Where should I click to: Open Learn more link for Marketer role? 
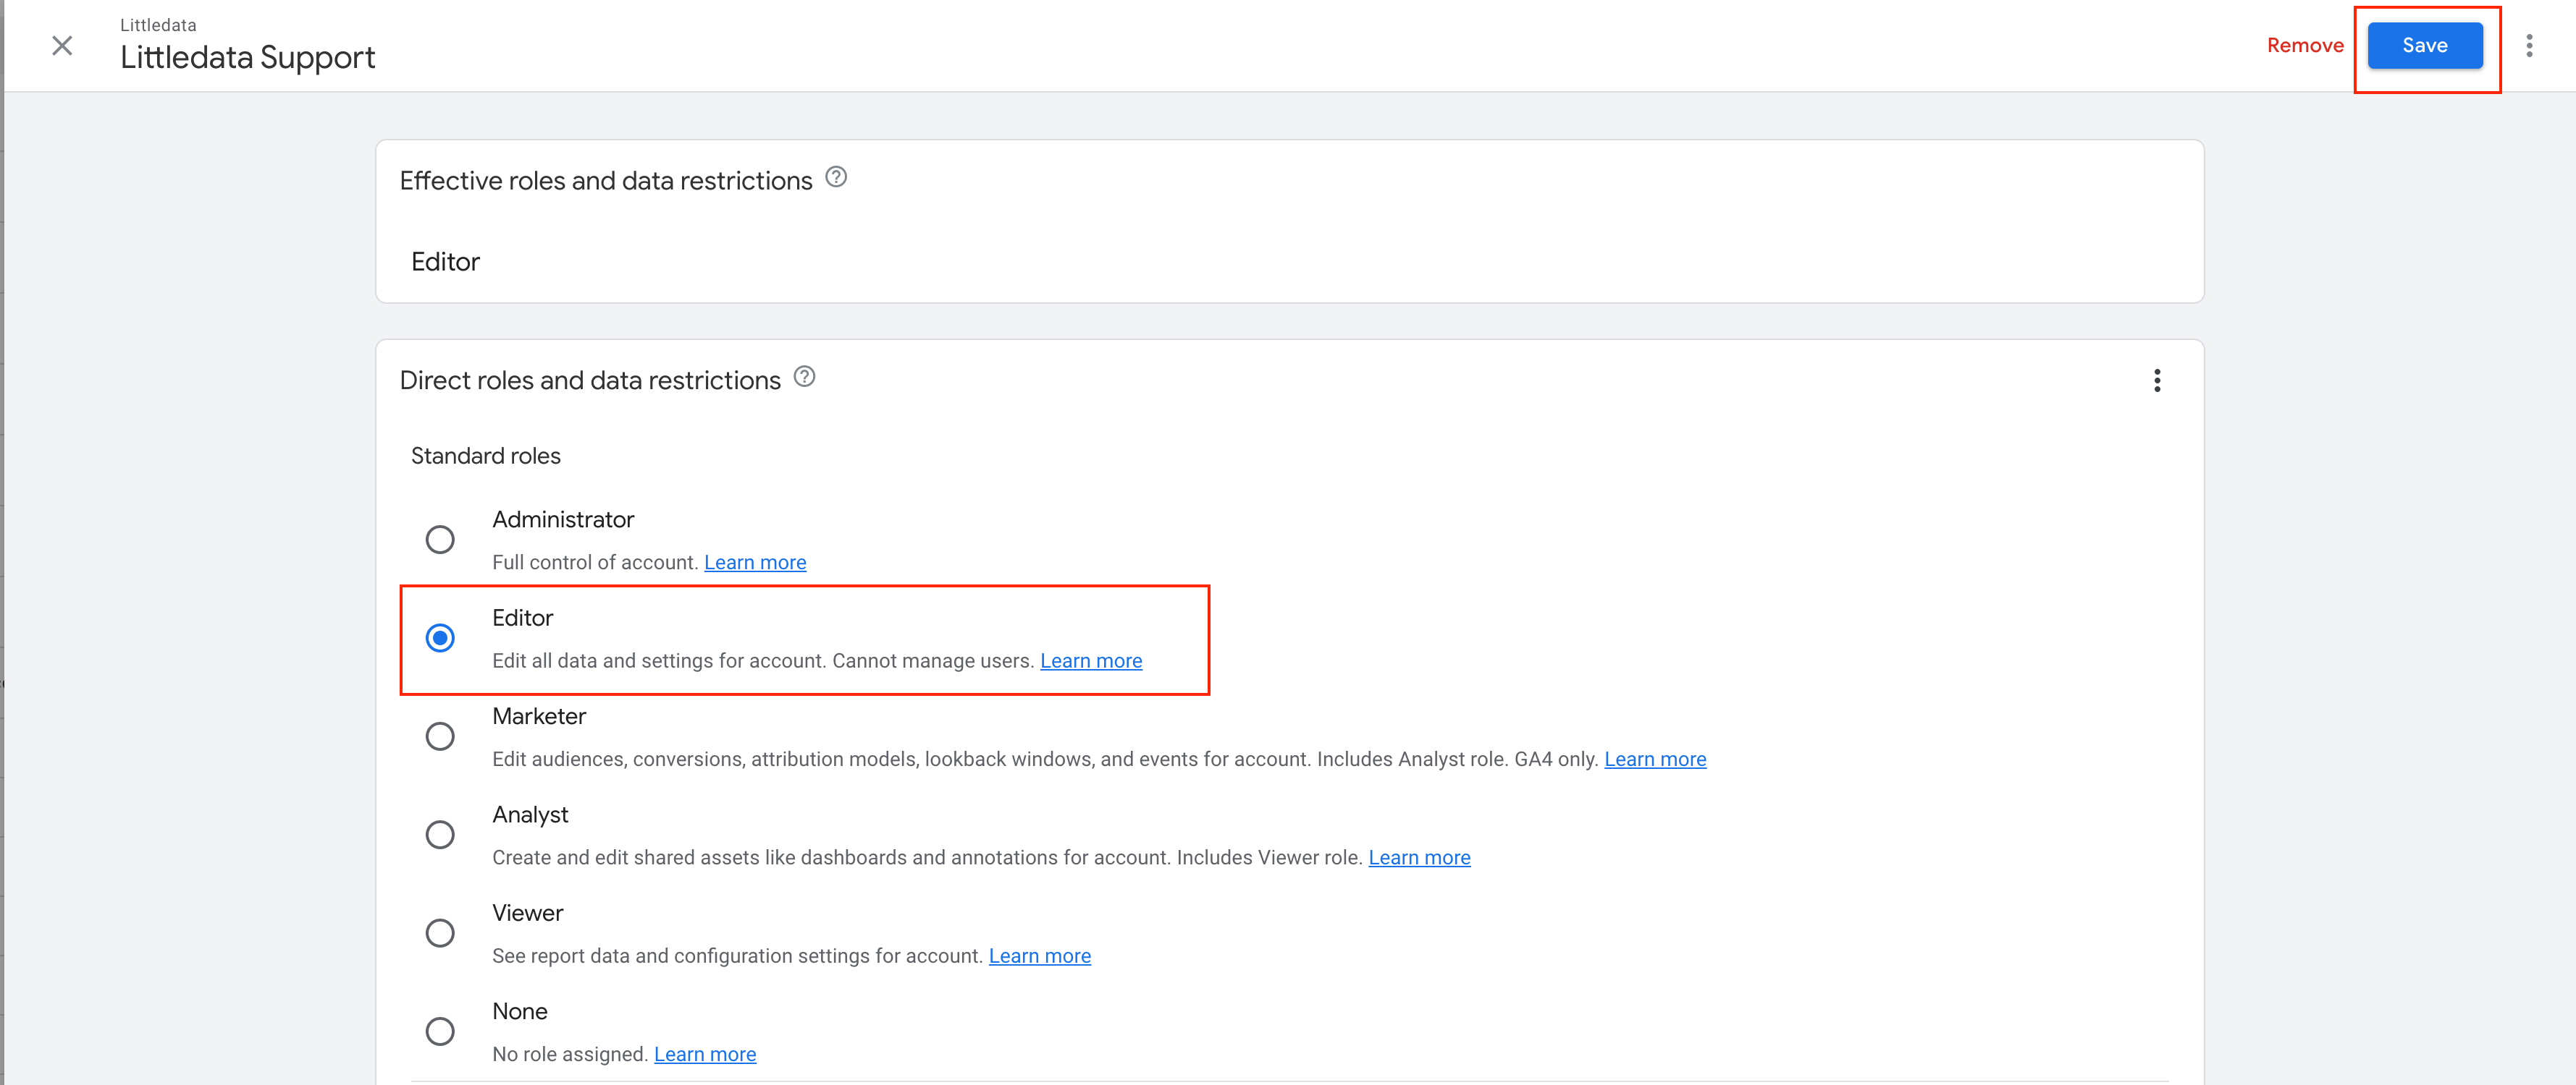coord(1655,759)
